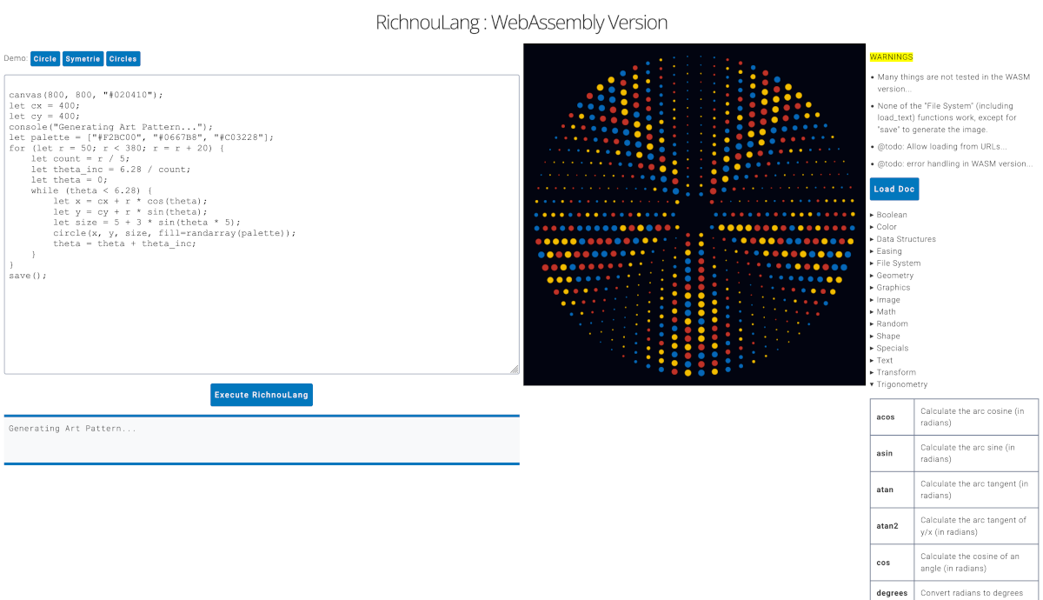Expand the Random documentation section
The image size is (1043, 600).
click(x=892, y=323)
